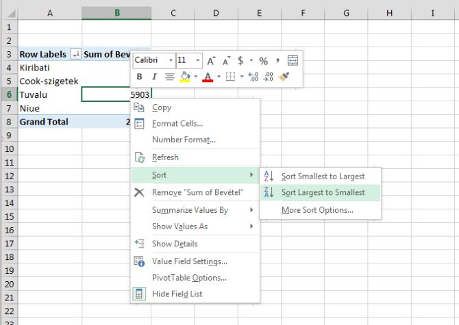The width and height of the screenshot is (459, 325).
Task: Click the X icon beside Remove
Action: [139, 192]
